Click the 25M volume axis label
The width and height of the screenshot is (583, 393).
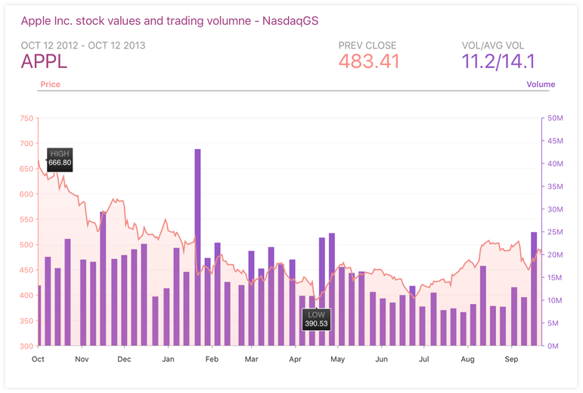pyautogui.click(x=555, y=232)
